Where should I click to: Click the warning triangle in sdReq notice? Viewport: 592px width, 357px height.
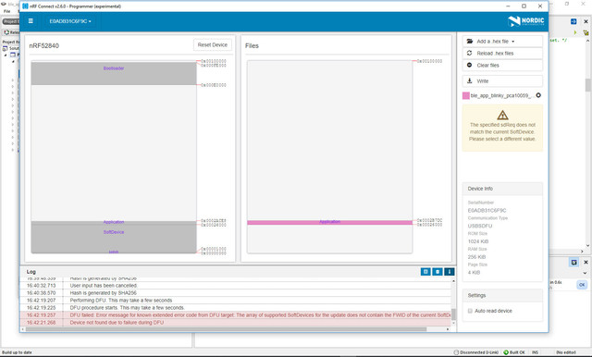pyautogui.click(x=502, y=115)
